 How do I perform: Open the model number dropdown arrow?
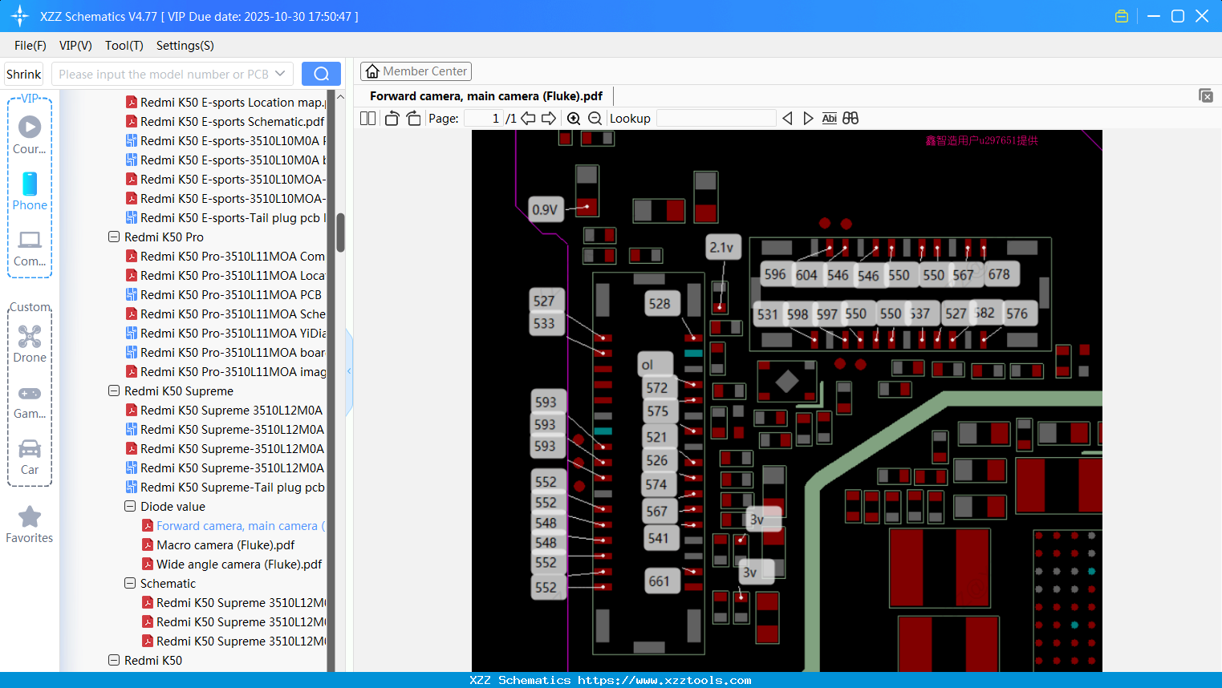pyautogui.click(x=280, y=74)
